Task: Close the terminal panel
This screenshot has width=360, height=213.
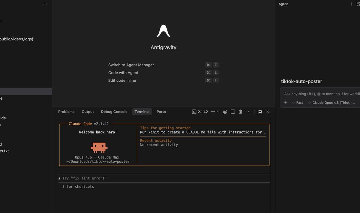Action: pos(268,112)
